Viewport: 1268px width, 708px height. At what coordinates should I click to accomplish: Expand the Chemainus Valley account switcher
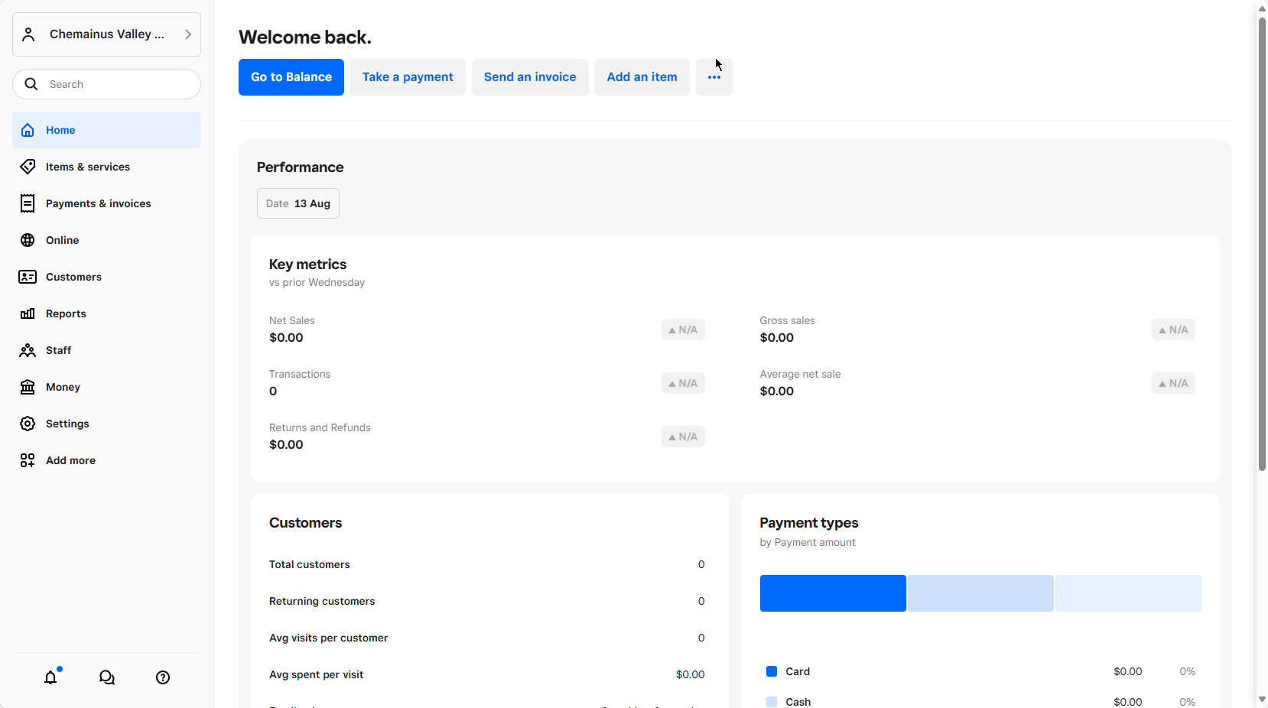click(x=106, y=34)
